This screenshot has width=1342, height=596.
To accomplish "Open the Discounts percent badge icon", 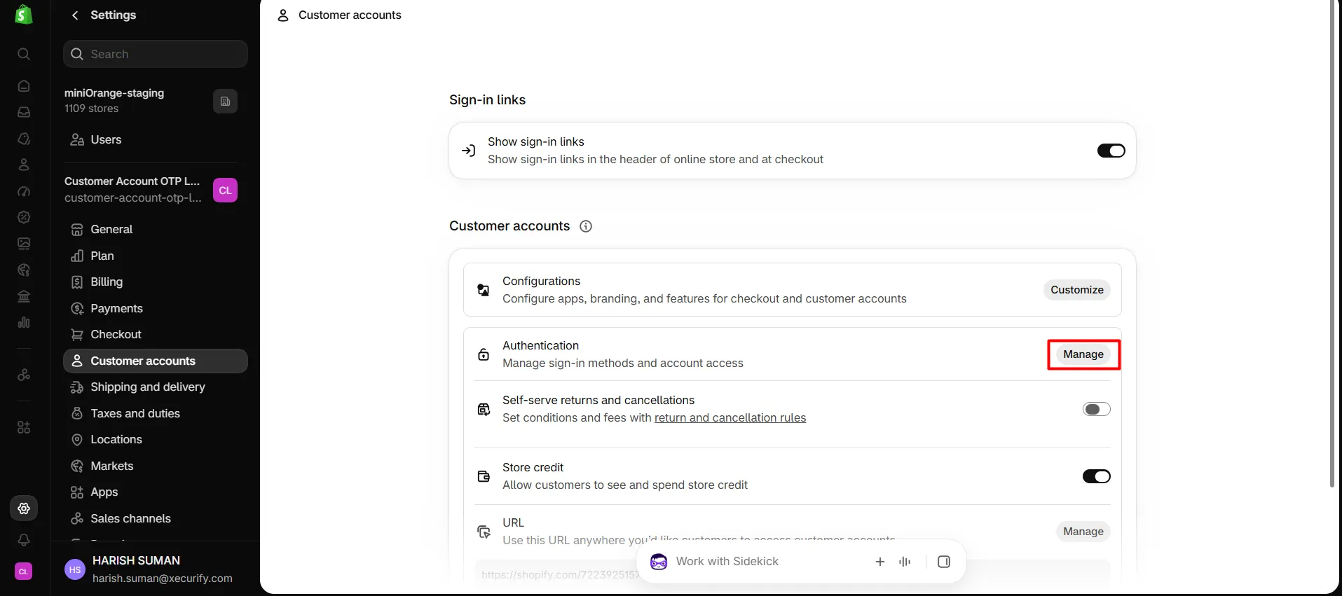I will pyautogui.click(x=24, y=217).
